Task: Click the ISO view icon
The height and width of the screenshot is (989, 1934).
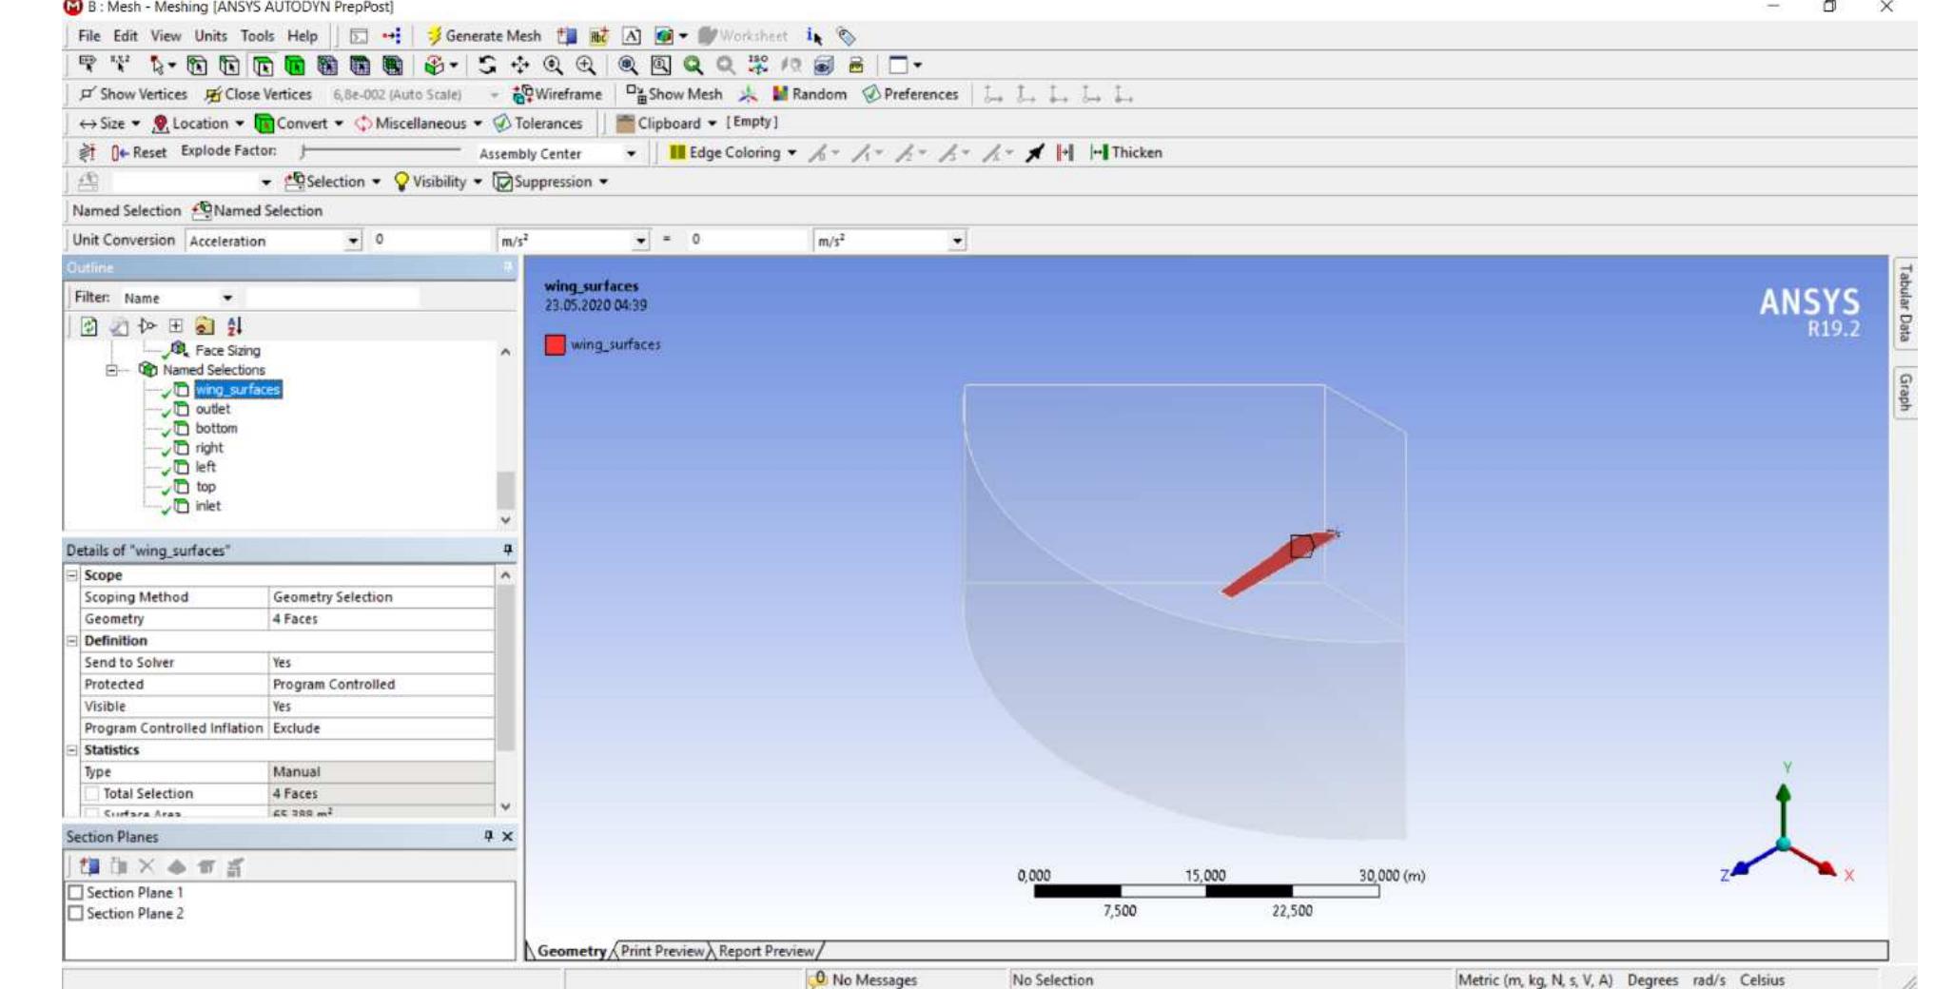Action: coord(758,65)
